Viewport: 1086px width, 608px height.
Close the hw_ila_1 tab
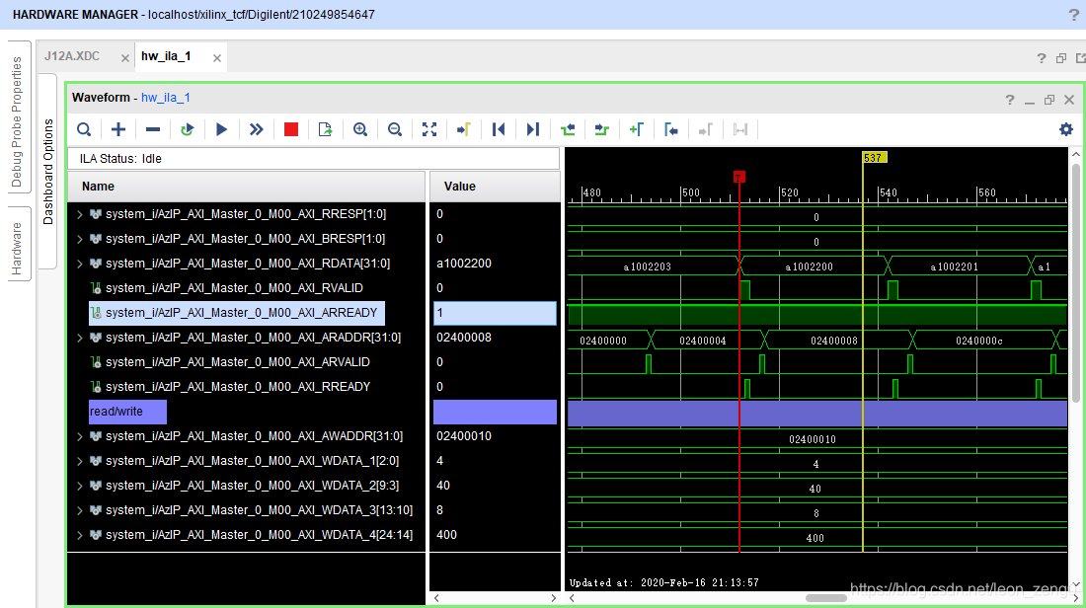217,58
